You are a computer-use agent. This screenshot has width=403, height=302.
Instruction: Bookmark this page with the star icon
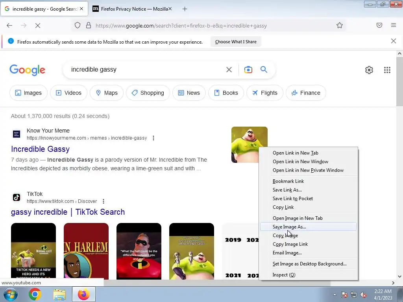click(340, 26)
